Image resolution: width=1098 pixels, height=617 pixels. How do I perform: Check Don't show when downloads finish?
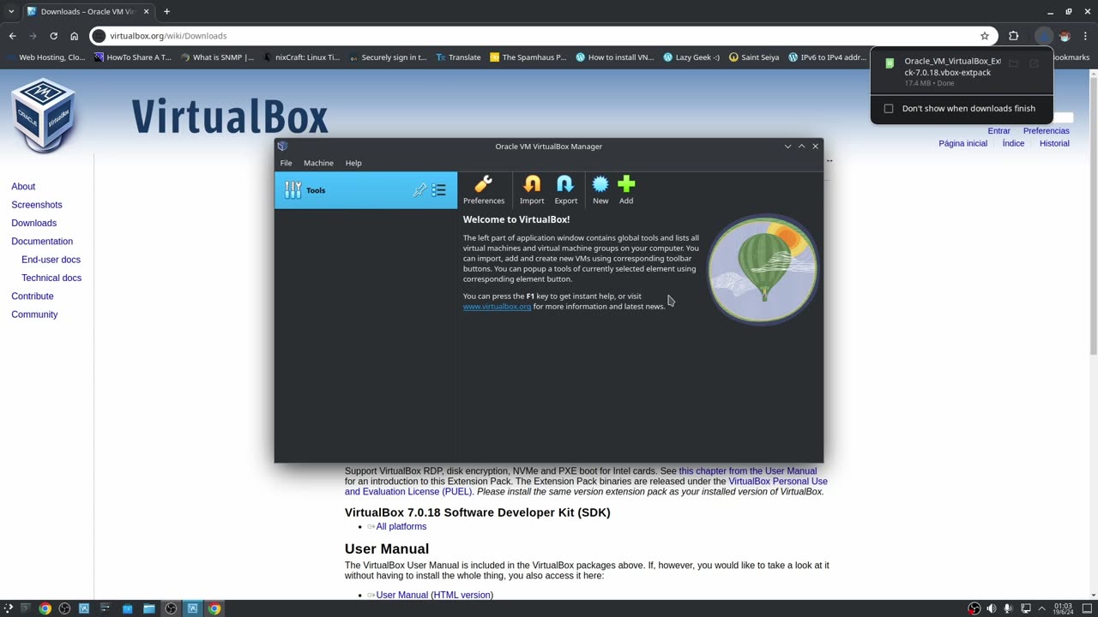(889, 109)
